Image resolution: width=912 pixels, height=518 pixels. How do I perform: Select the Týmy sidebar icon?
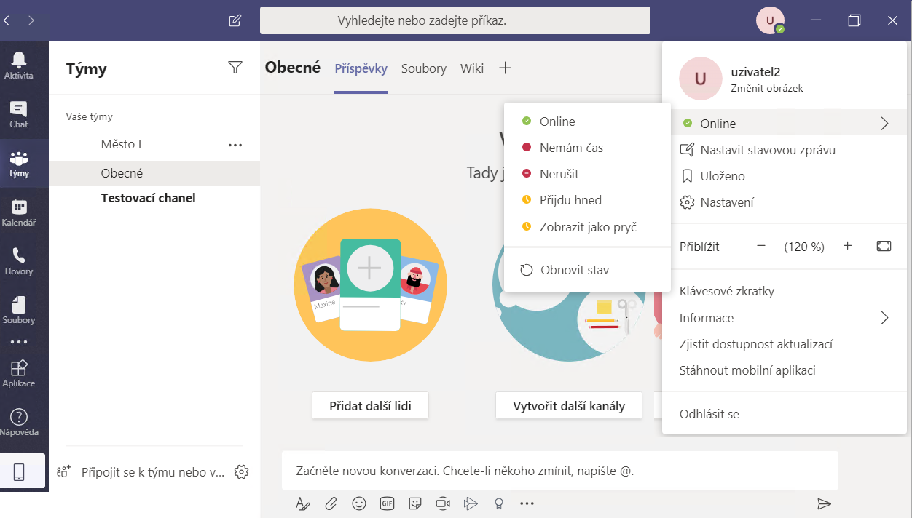[19, 164]
